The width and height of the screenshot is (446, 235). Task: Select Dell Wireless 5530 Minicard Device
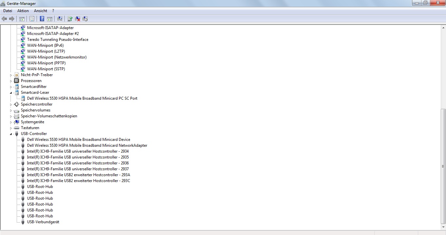tap(78, 139)
